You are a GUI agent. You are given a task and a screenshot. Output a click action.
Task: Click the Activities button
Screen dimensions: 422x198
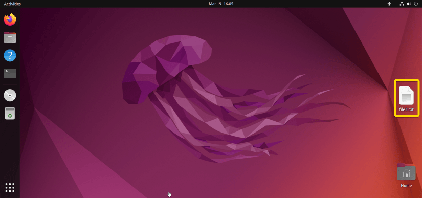12,4
